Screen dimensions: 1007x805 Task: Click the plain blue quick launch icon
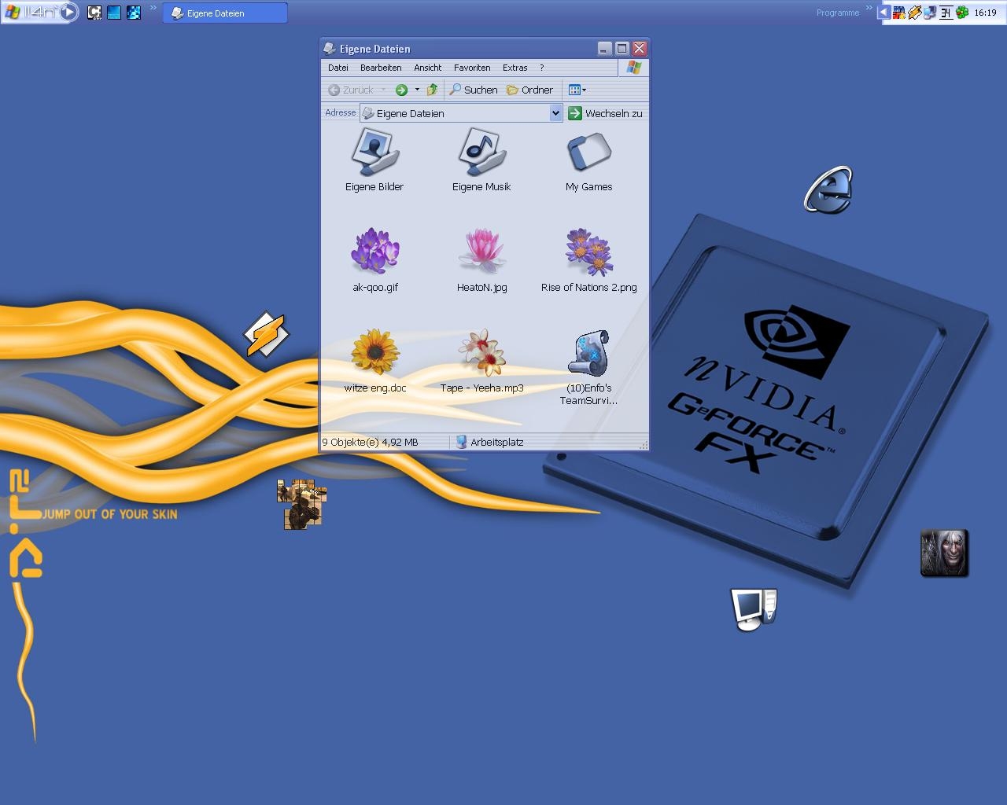point(114,13)
